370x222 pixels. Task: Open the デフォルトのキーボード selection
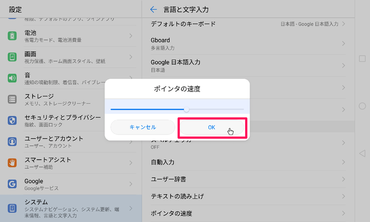click(x=248, y=24)
